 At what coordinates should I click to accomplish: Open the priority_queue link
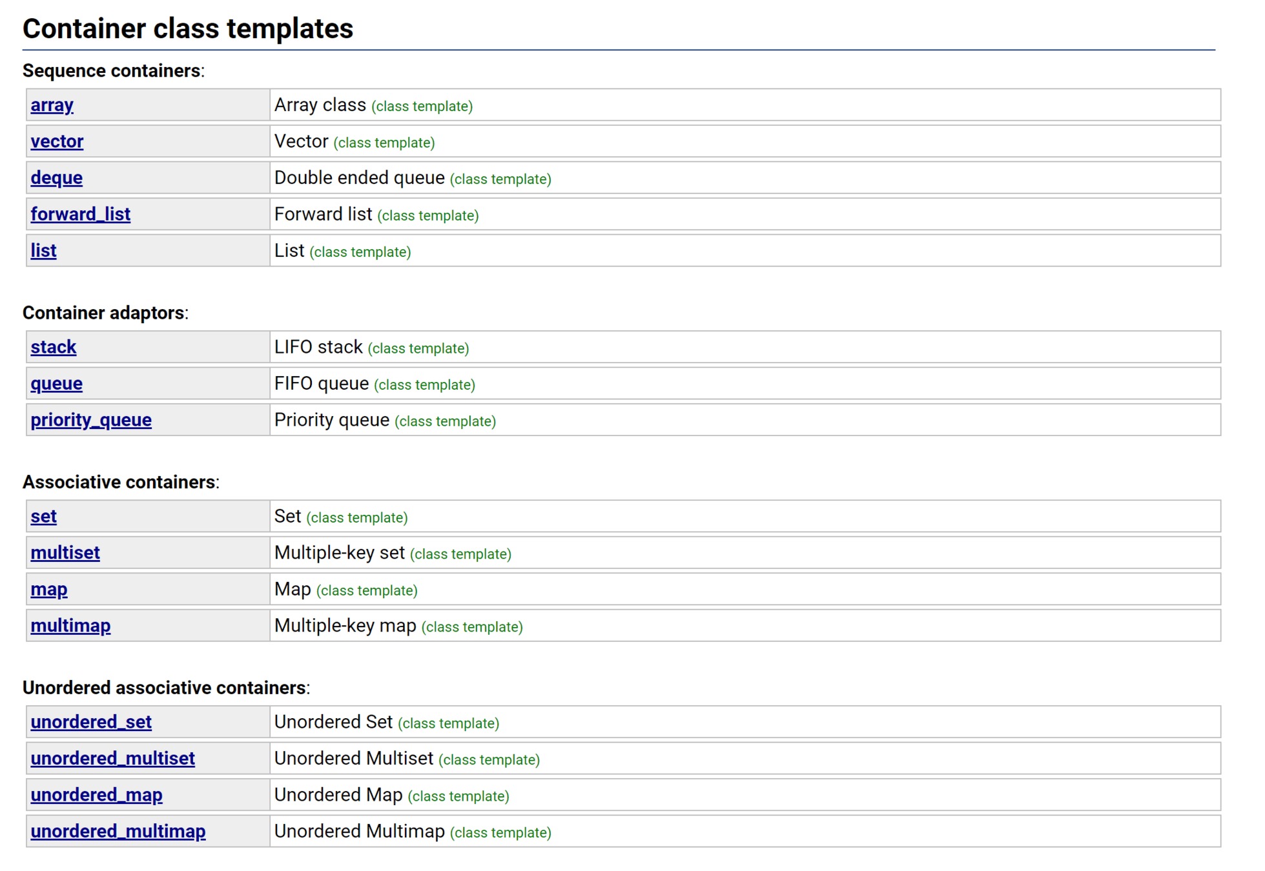click(x=91, y=420)
